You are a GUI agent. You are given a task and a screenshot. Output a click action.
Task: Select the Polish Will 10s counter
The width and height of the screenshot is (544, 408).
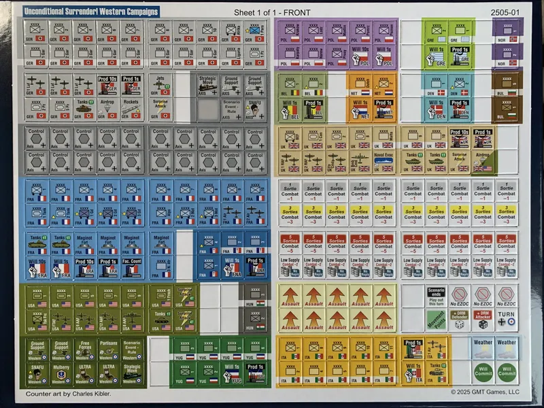click(x=360, y=56)
